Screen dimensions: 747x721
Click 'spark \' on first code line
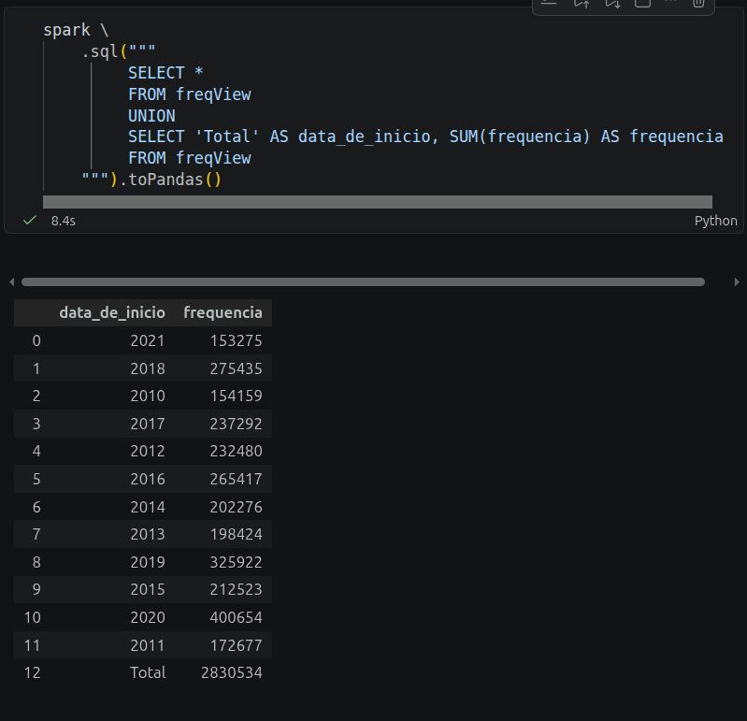(77, 30)
